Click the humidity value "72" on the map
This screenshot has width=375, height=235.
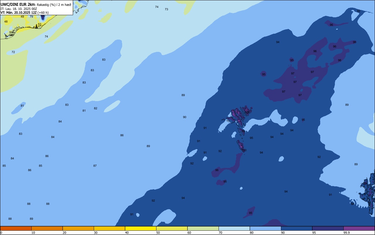[x=13, y=52]
